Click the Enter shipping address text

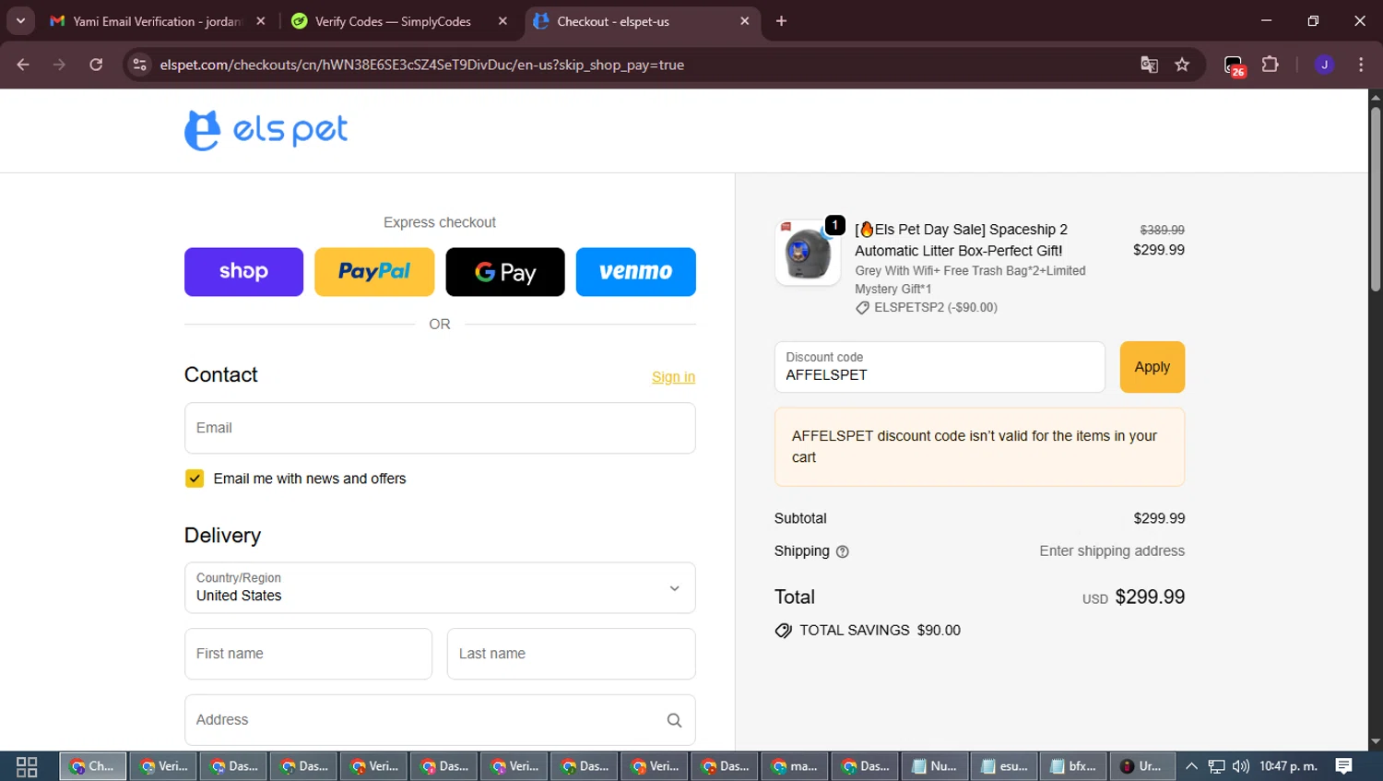pos(1112,551)
